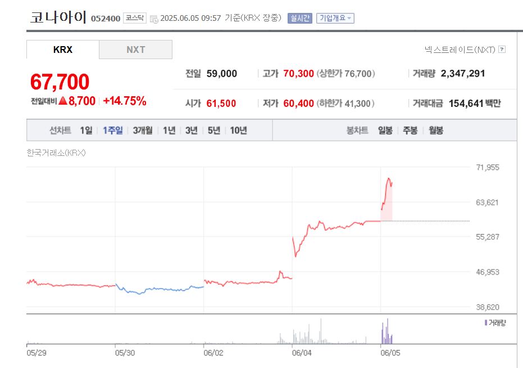Select the 5년 line chart period
Image resolution: width=523 pixels, height=368 pixels.
pos(214,131)
